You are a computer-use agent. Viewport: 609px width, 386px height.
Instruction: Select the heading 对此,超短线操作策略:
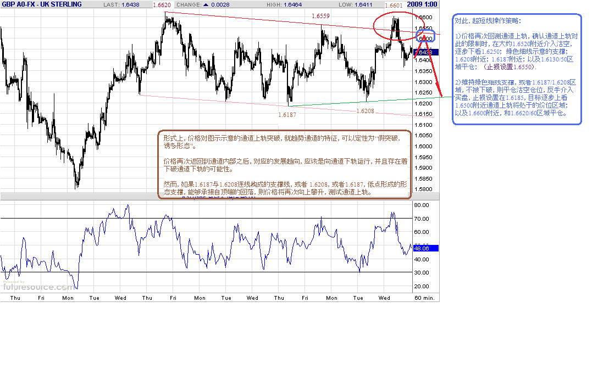pos(488,21)
